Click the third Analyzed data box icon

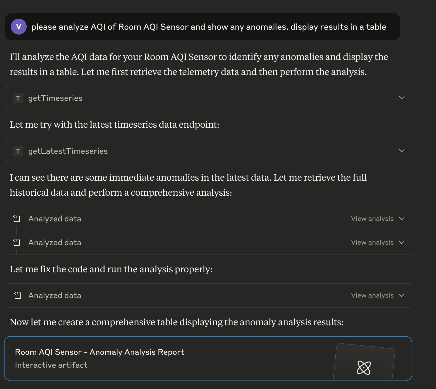pyautogui.click(x=17, y=295)
